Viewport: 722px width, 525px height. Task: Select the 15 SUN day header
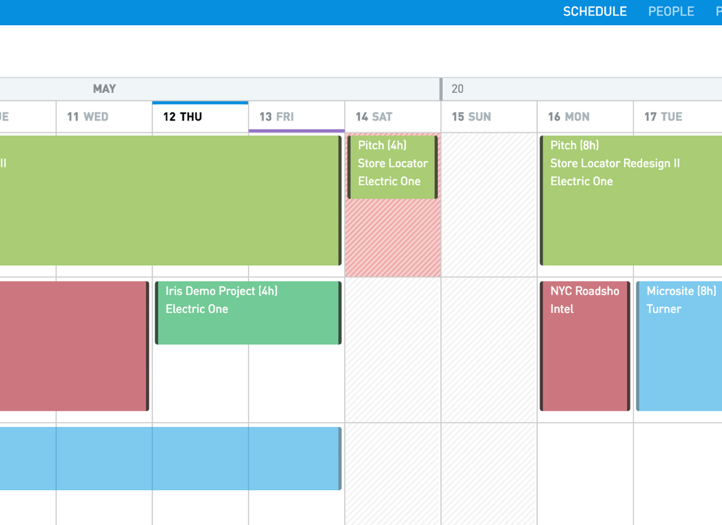click(x=489, y=117)
